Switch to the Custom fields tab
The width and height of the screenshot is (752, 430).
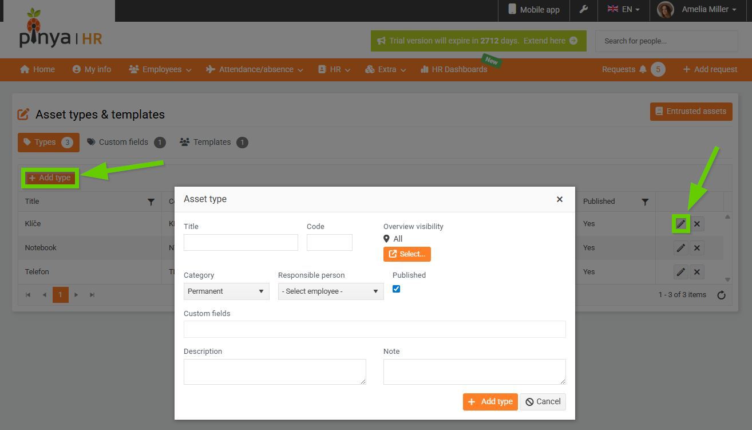[126, 143]
